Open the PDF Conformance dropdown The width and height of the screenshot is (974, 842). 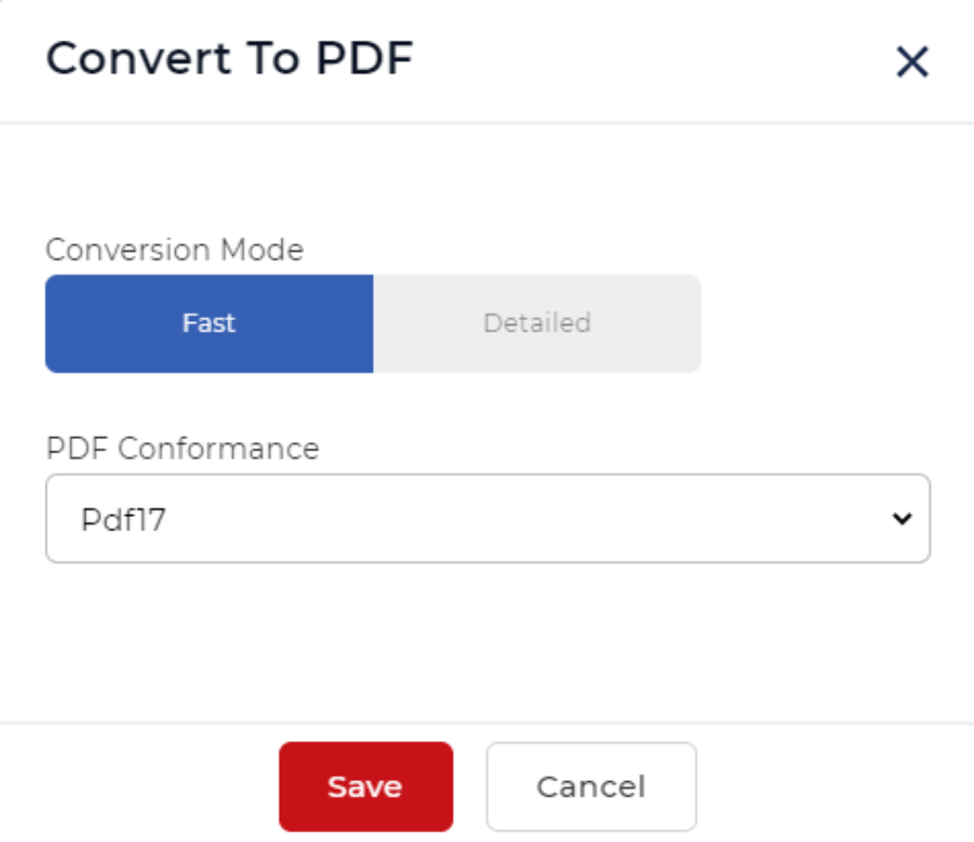tap(487, 519)
